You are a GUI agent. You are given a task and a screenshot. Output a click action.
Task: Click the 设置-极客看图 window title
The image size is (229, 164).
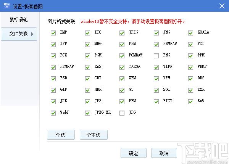point(28,6)
